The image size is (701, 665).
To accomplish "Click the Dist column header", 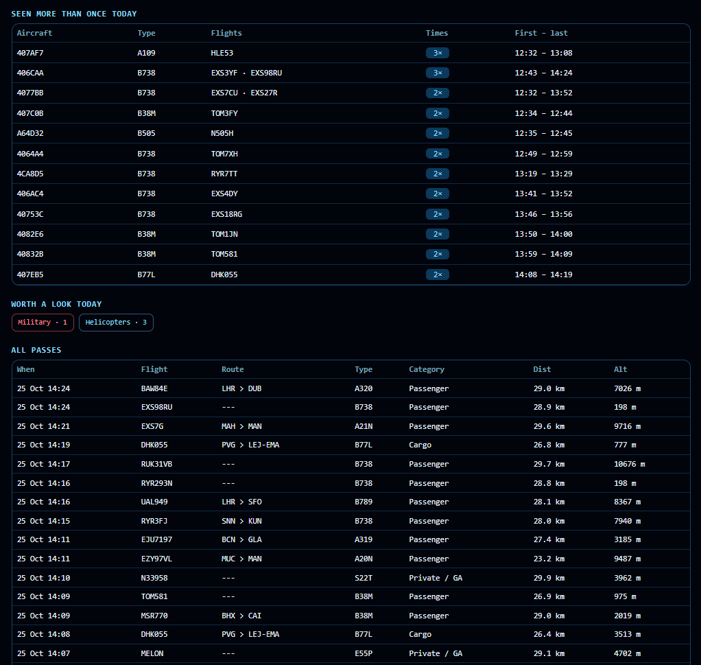I will point(542,369).
